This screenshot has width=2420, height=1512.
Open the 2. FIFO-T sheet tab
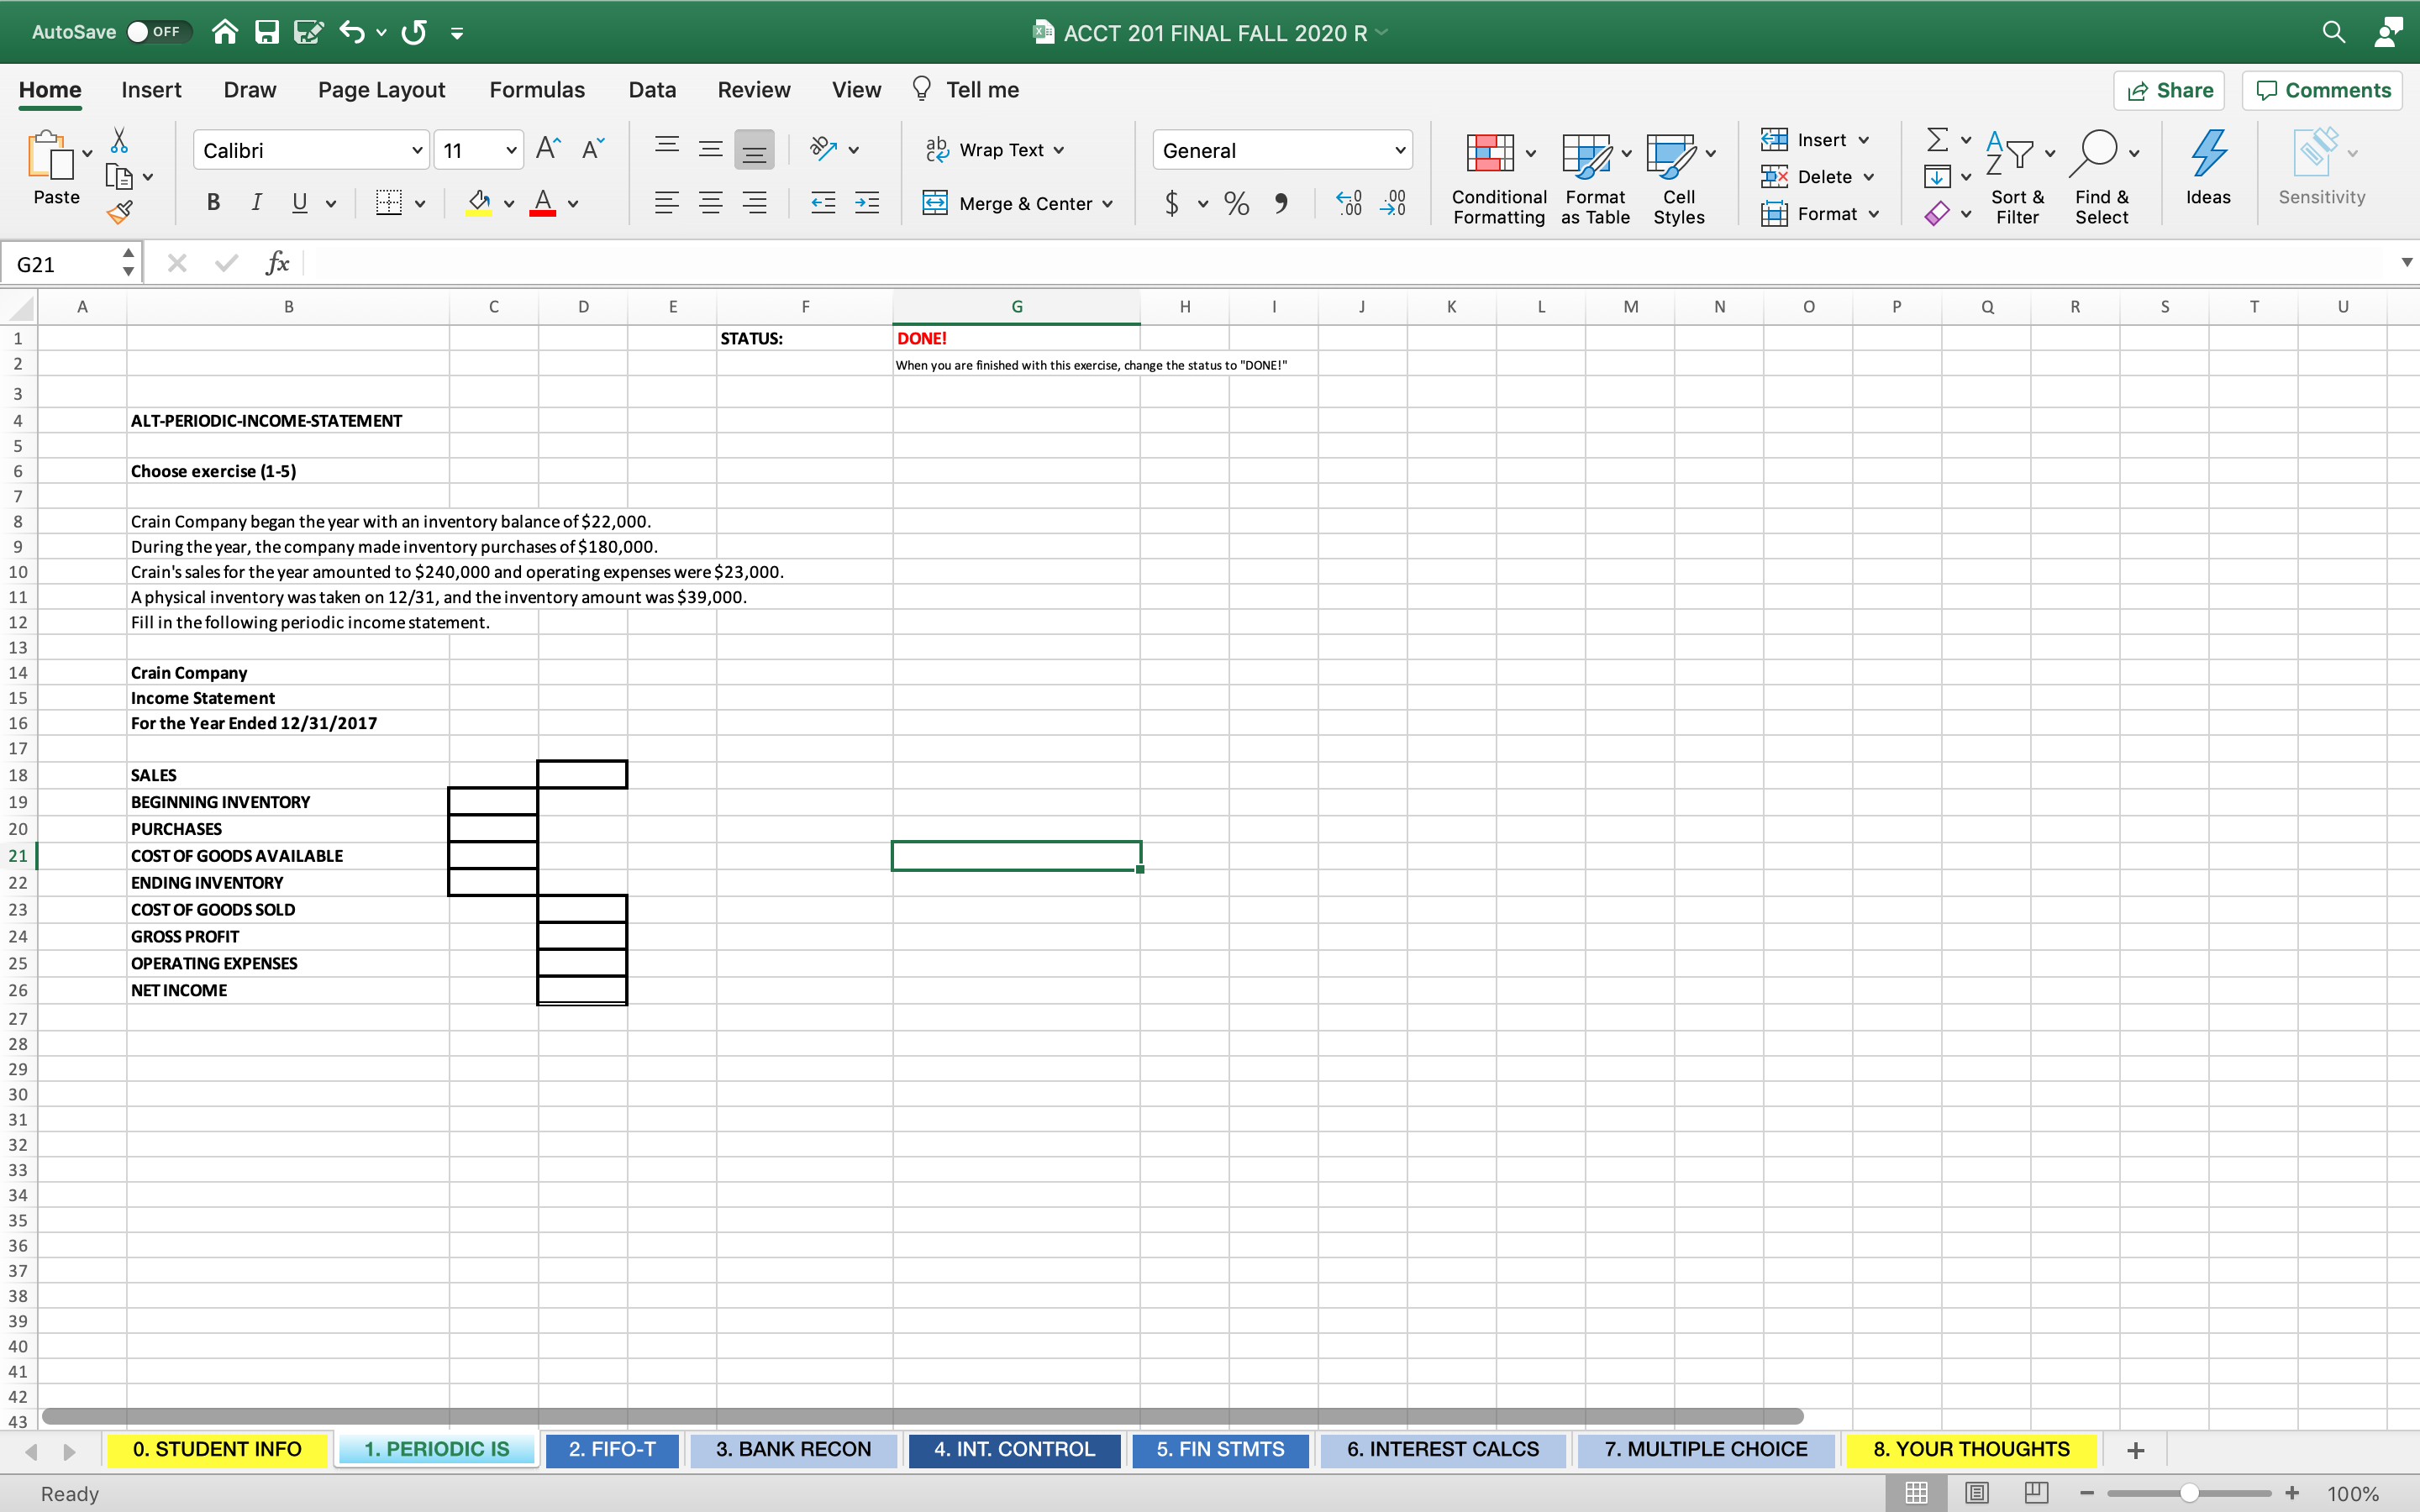click(613, 1449)
